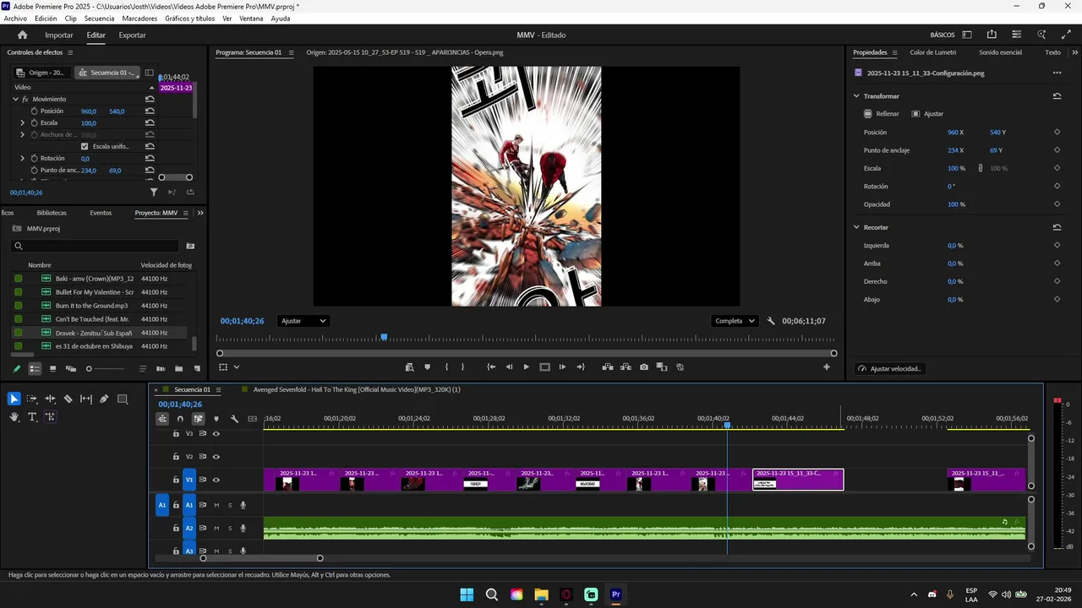Expand the Rotación property in Effect Controls
The image size is (1082, 608).
(x=23, y=158)
